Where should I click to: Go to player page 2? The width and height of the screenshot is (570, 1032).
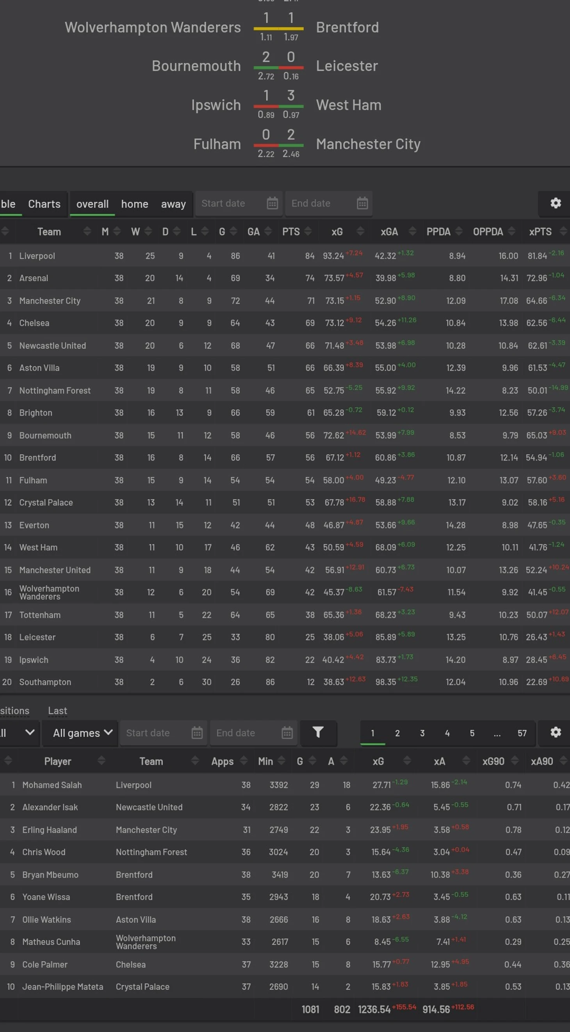point(397,733)
